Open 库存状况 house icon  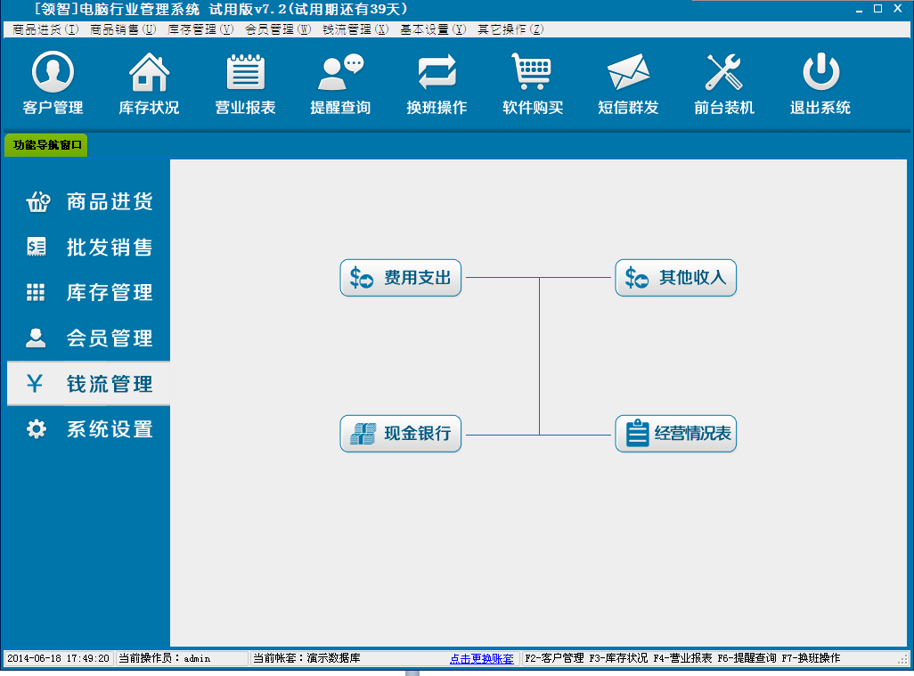pyautogui.click(x=150, y=71)
